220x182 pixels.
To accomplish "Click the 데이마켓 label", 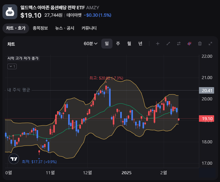I will pyautogui.click(x=74, y=15).
